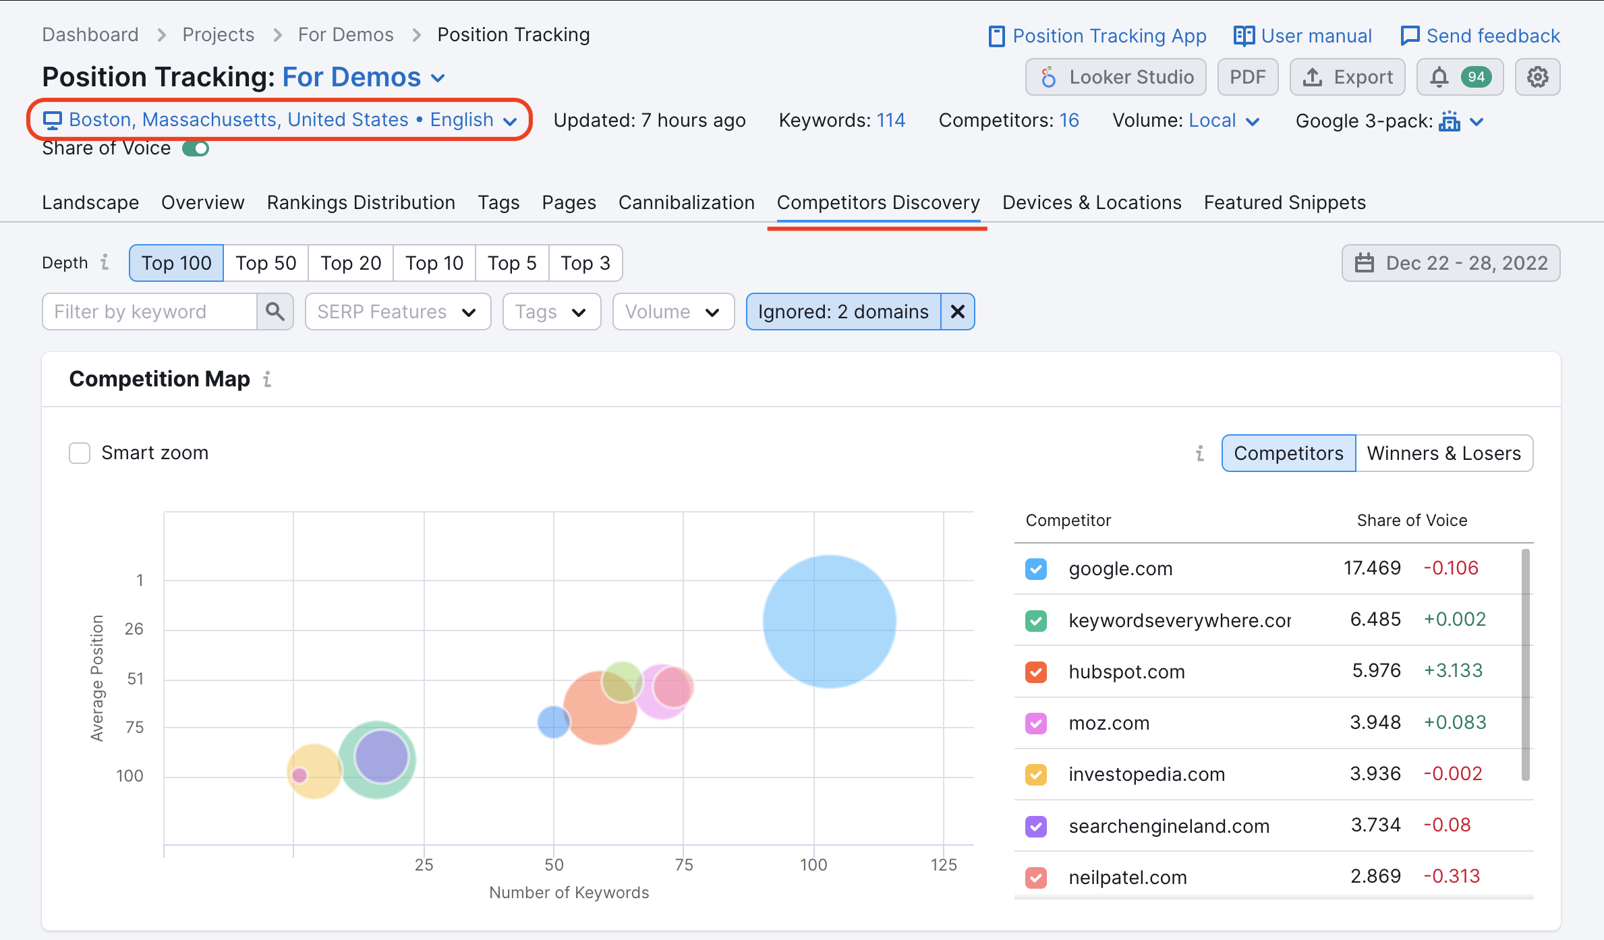The image size is (1604, 940).
Task: Click the Competitors 16 count link
Action: click(x=1068, y=120)
